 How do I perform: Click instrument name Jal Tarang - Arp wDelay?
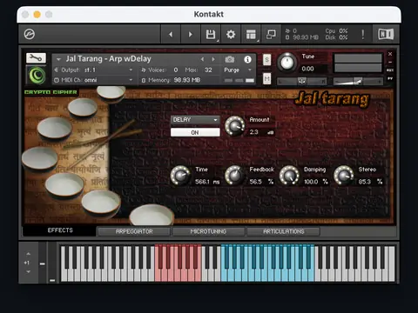(108, 59)
